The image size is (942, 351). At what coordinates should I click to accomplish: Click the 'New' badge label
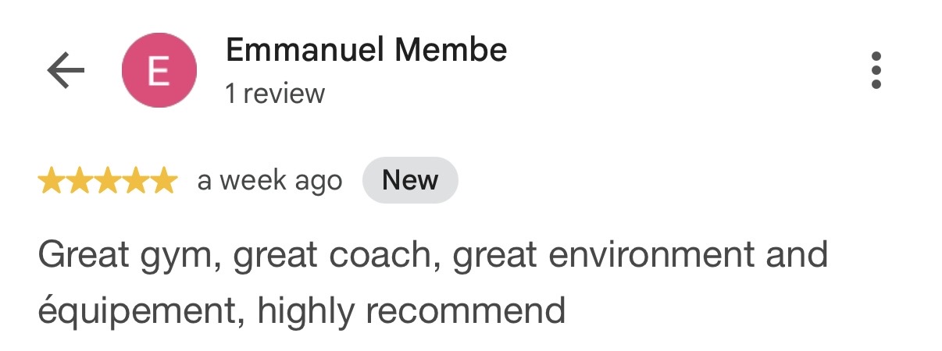click(x=410, y=180)
